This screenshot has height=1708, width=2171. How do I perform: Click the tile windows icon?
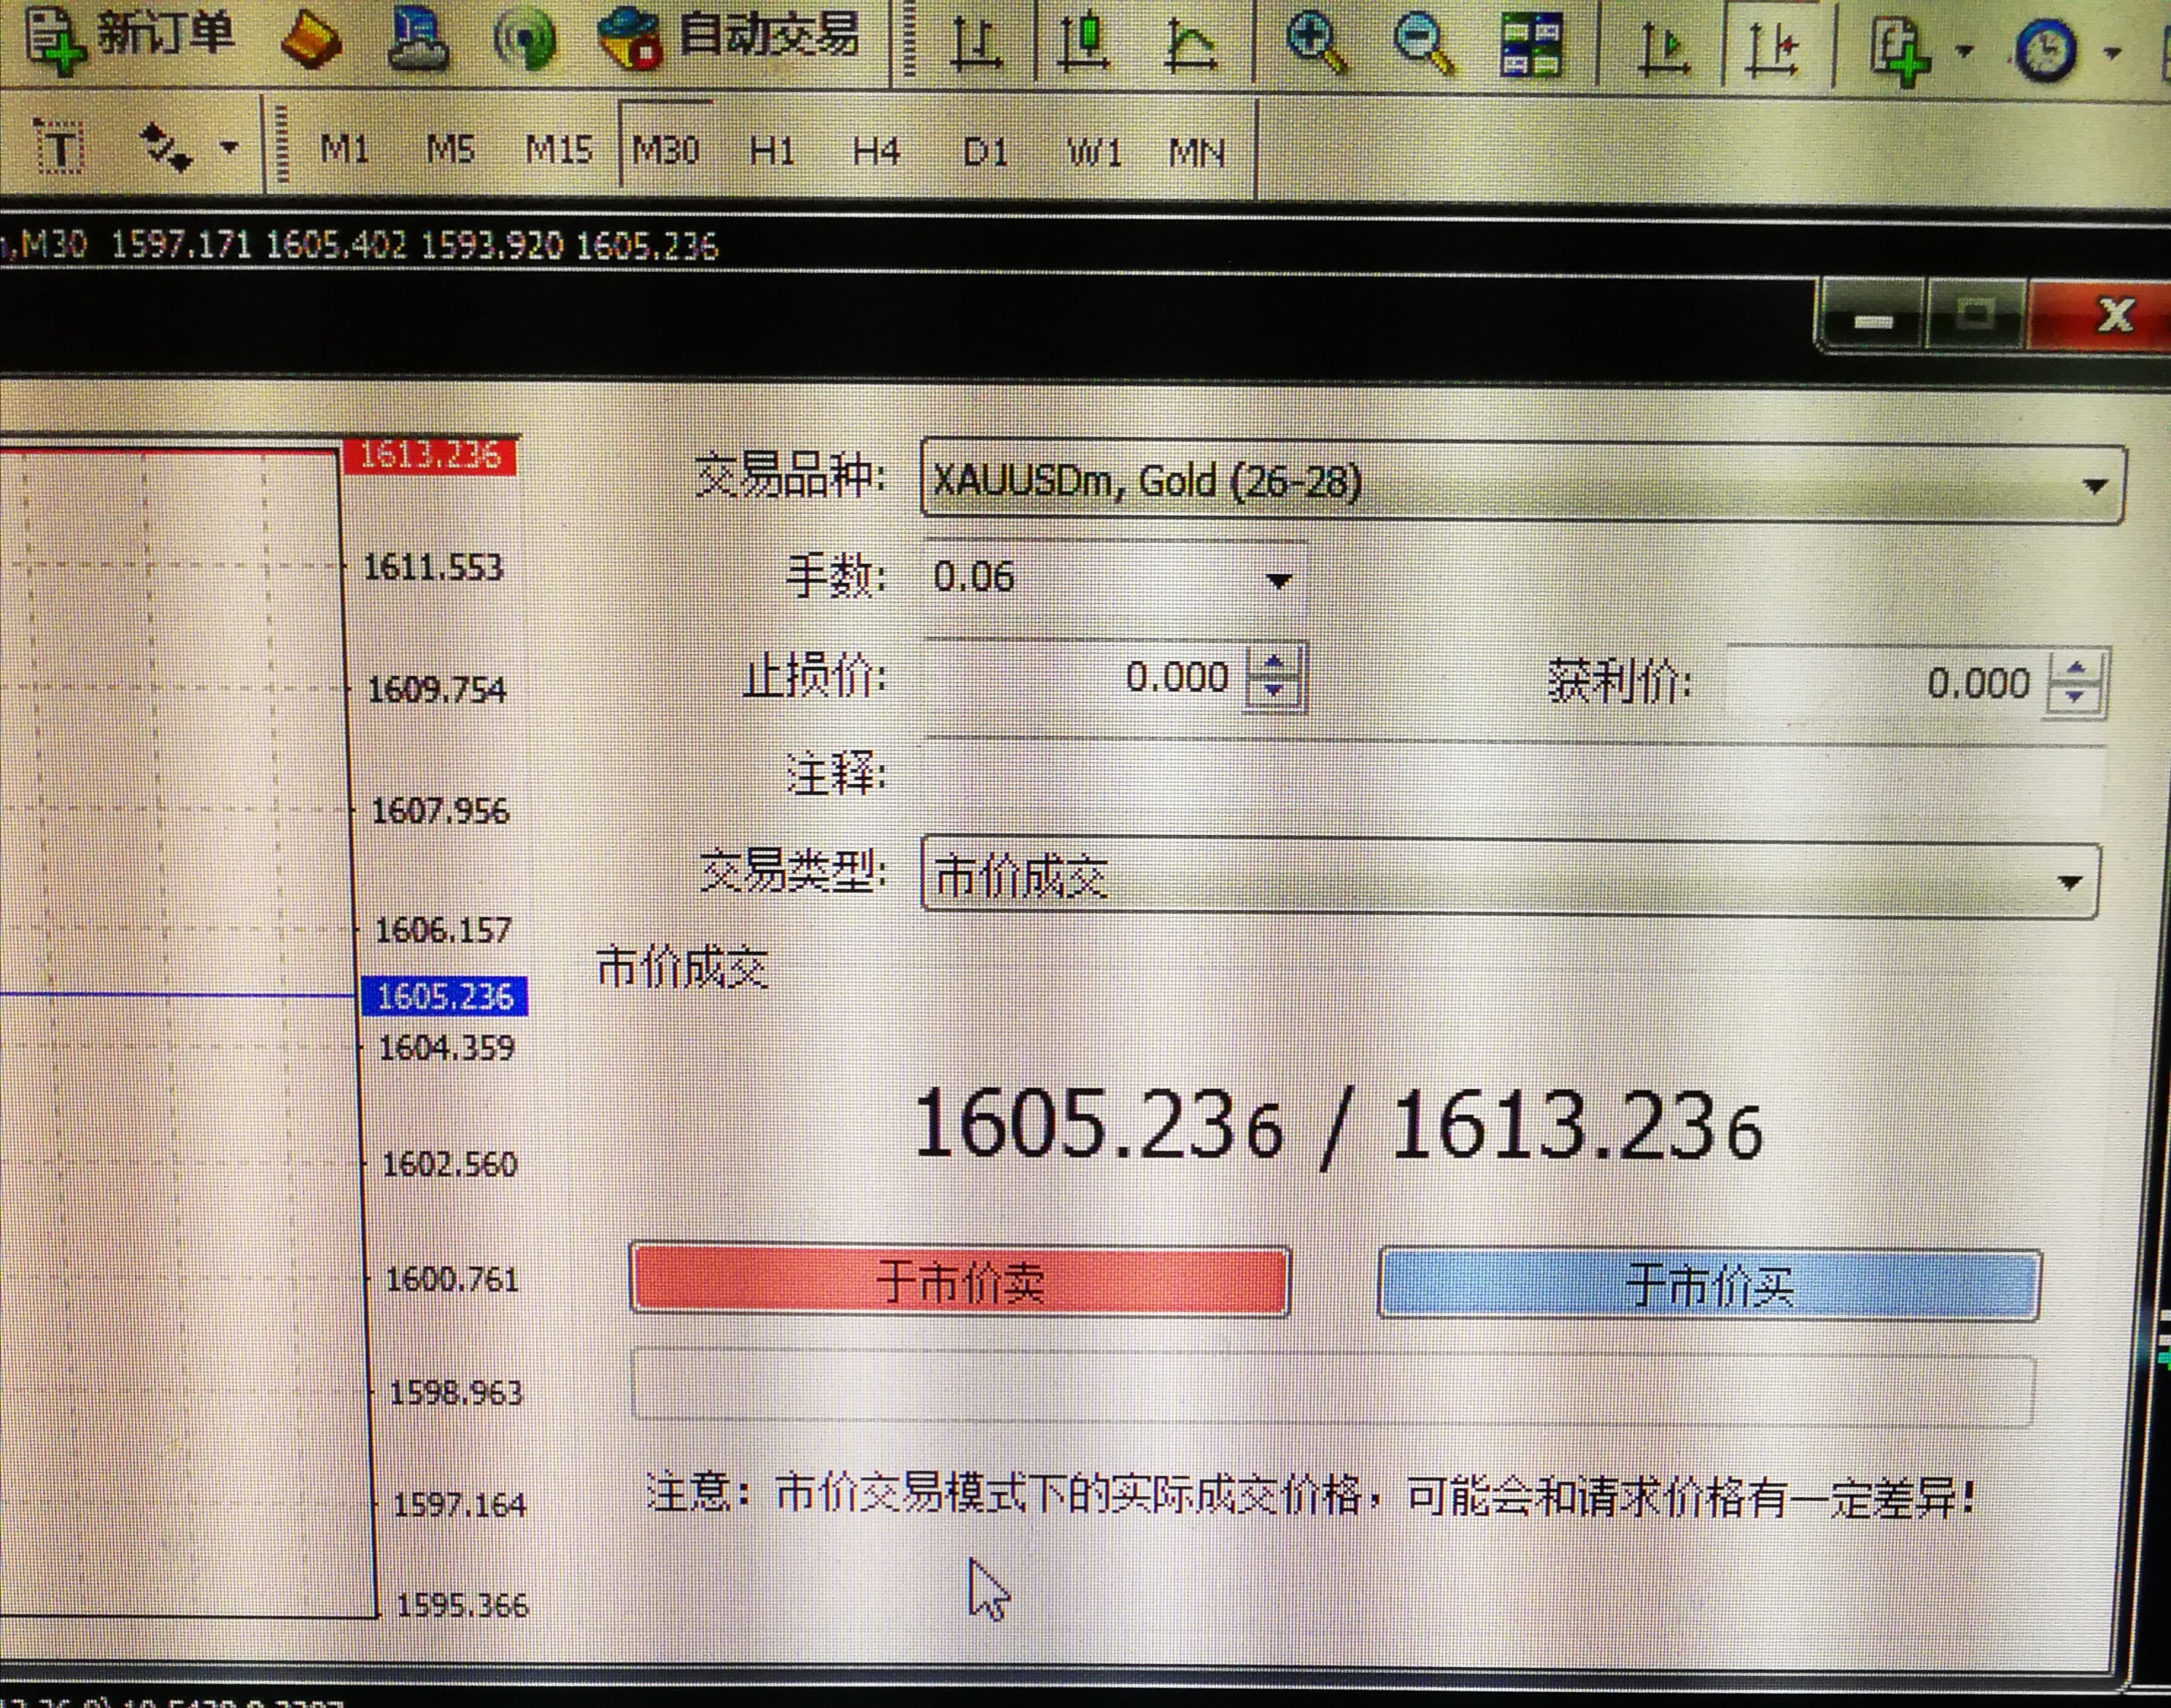tap(1531, 45)
